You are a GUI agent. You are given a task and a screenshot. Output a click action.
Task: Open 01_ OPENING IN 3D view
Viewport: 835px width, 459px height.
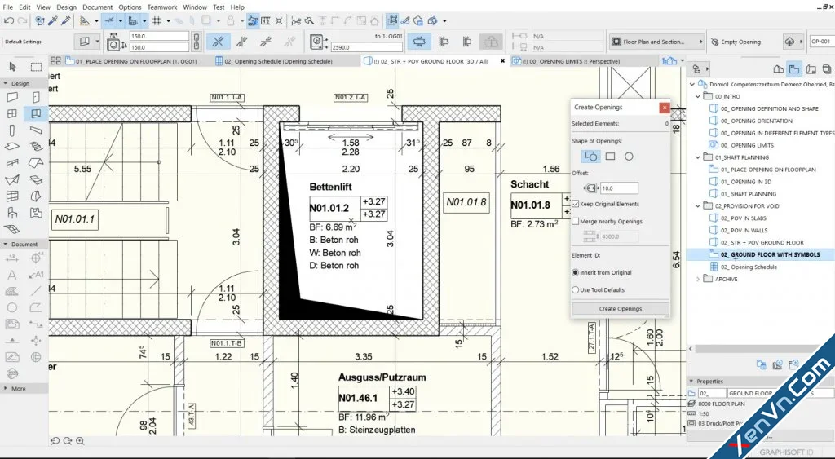pos(745,182)
